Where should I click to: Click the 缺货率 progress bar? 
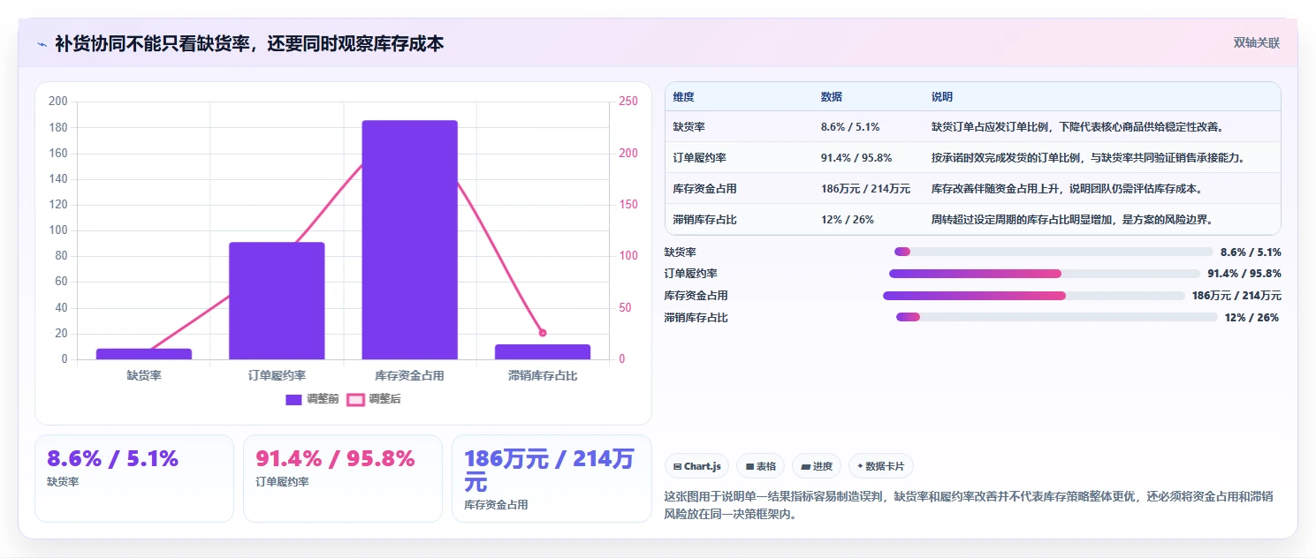(x=1054, y=253)
